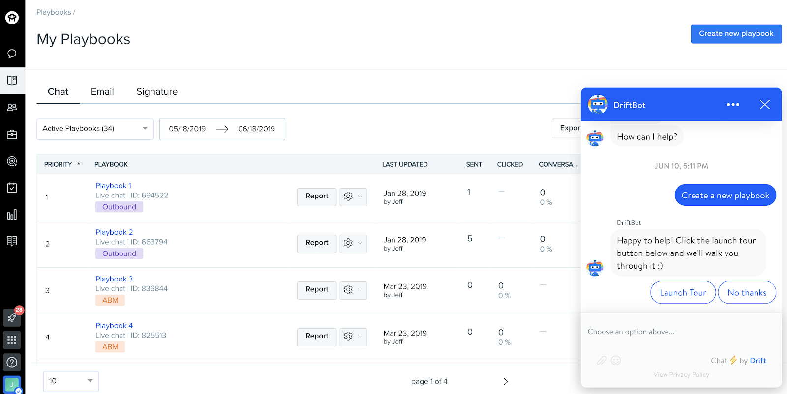Click attachment paperclip icon in chat
Screen dimensions: 787x394
tap(602, 361)
